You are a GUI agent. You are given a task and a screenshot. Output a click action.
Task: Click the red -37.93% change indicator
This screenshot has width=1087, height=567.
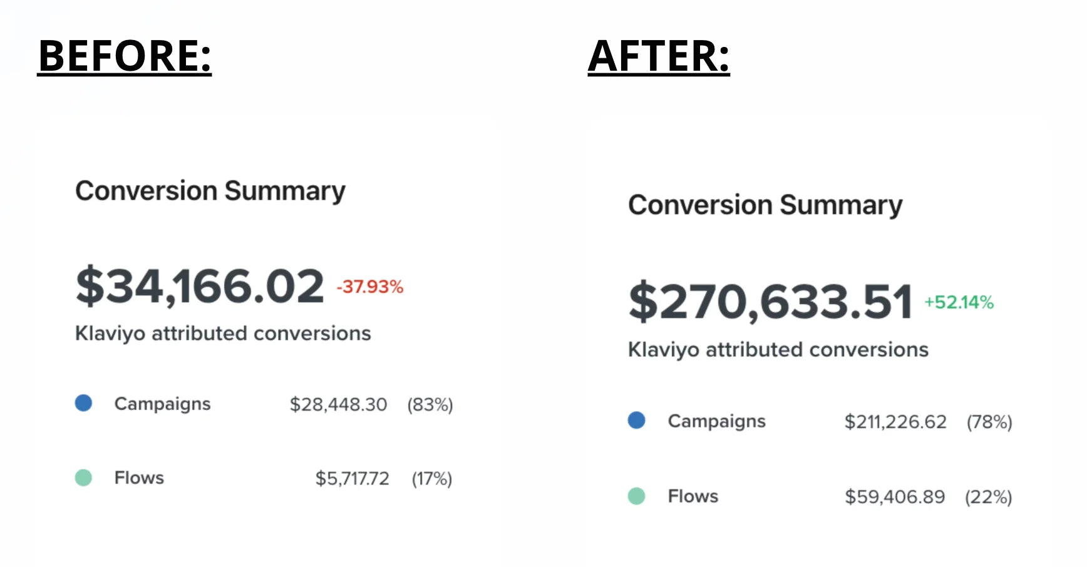tap(370, 287)
